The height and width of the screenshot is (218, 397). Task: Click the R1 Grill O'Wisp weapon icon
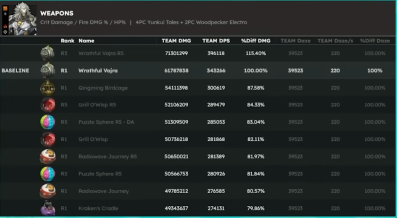47,139
